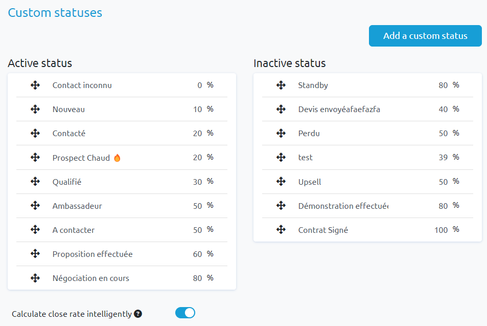Edit the Contacté percentage value
The height and width of the screenshot is (326, 487).
pyautogui.click(x=198, y=134)
